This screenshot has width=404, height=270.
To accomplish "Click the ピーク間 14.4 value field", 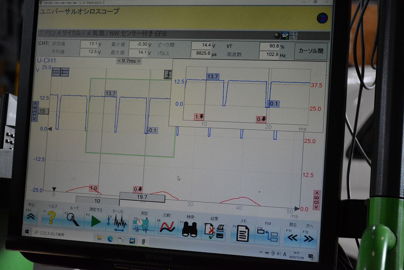I will tap(202, 45).
